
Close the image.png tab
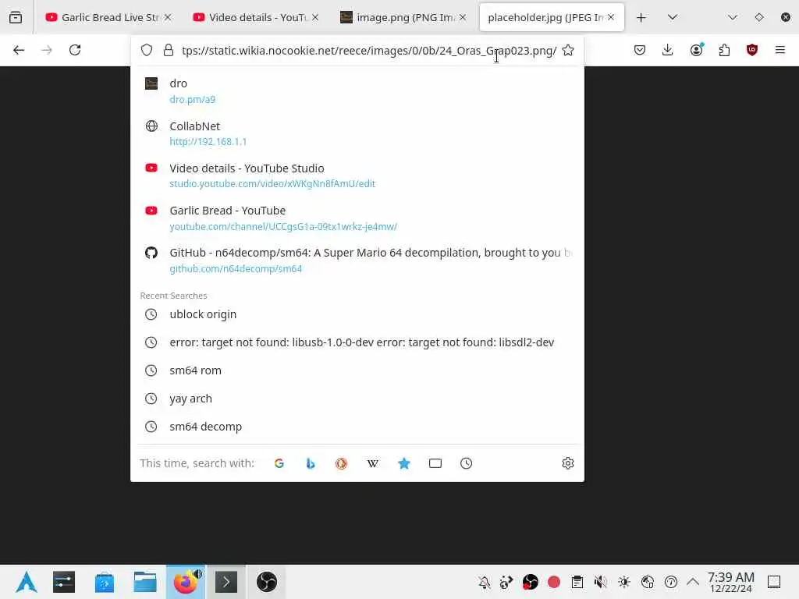463,17
